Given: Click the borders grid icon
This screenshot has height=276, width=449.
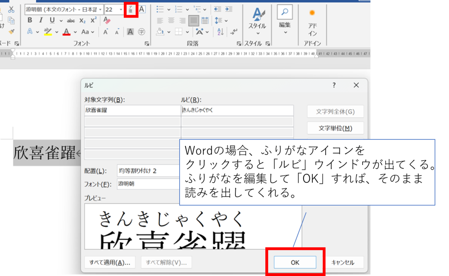Looking at the screenshot, I should pos(178,32).
